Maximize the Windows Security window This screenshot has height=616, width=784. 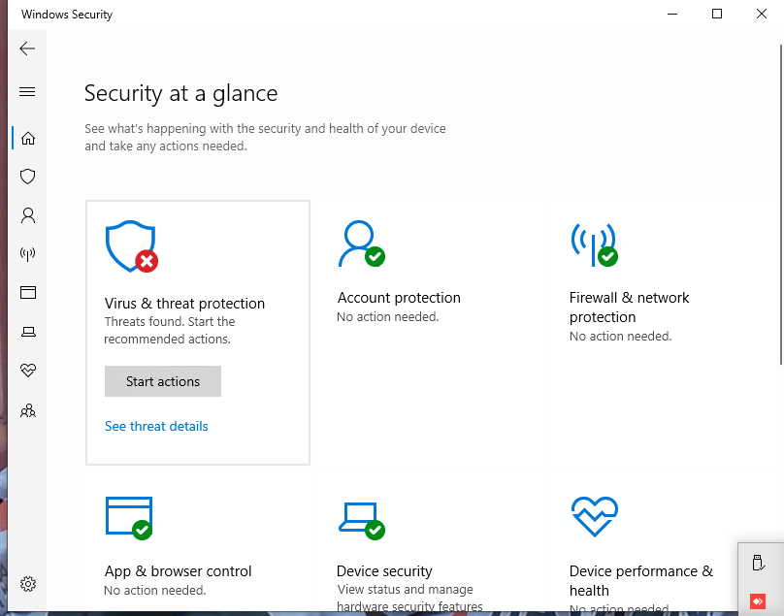[717, 14]
